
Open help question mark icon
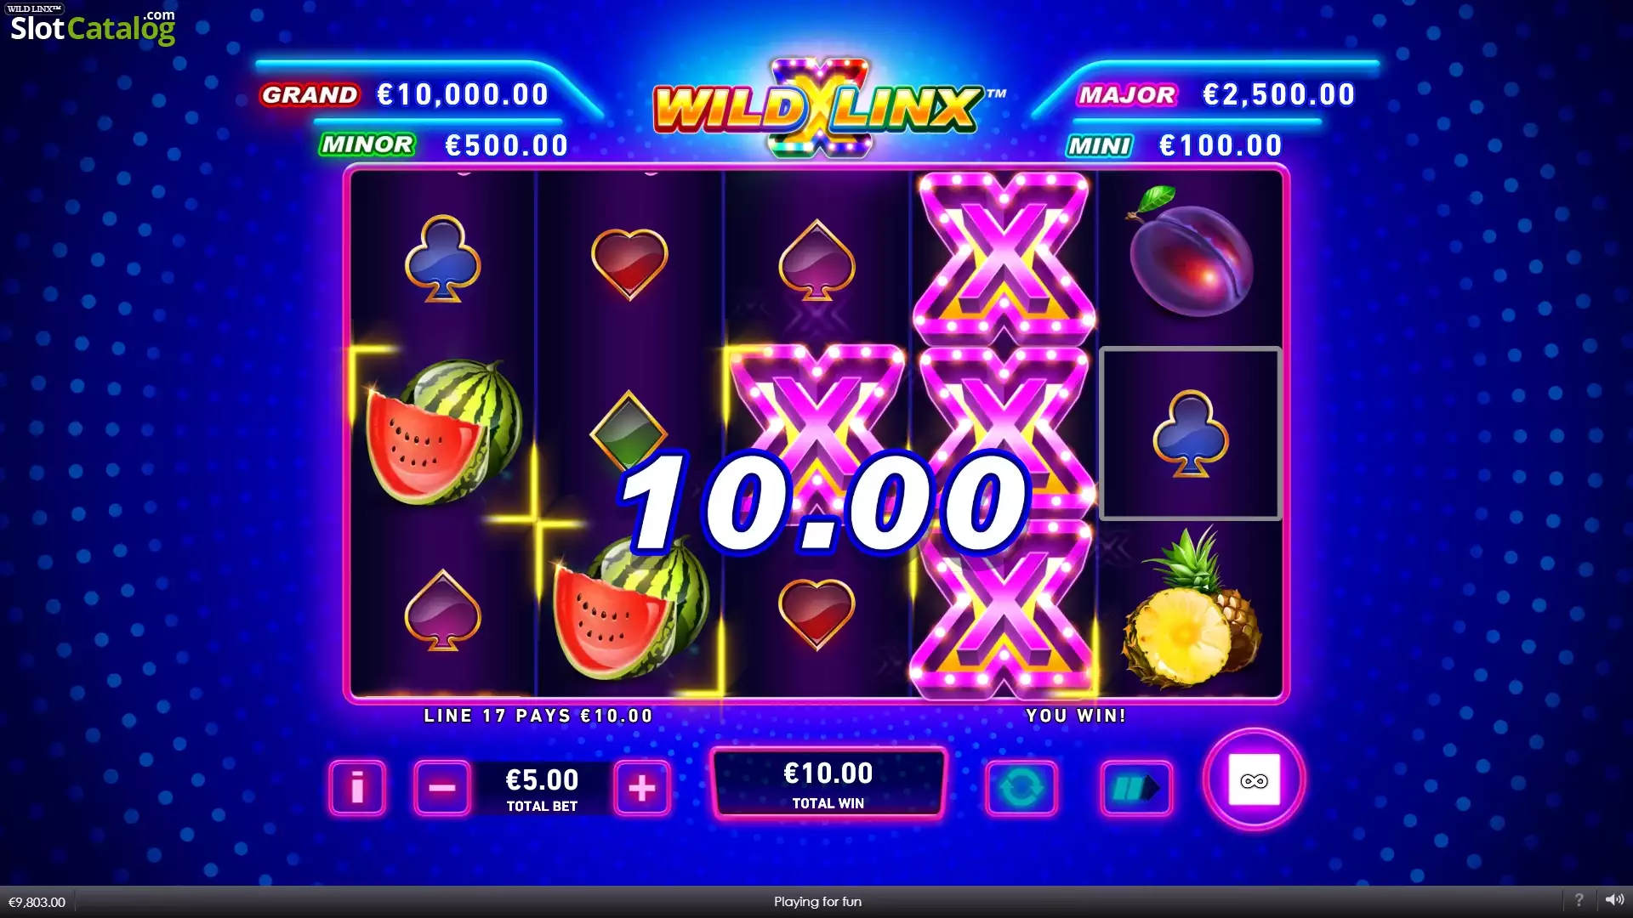[1579, 899]
